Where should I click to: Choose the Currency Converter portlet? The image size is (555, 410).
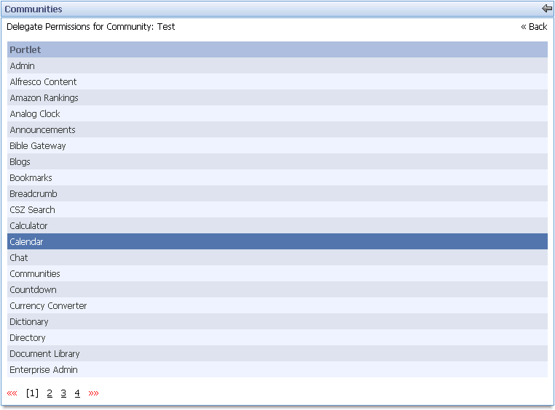coord(48,306)
